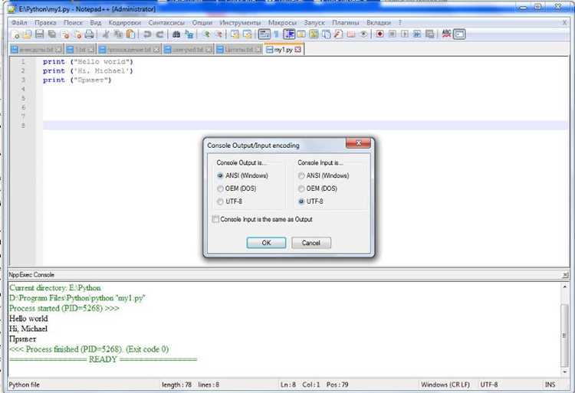Screen dimensions: 575x393
Task: Click the Undo arrow icon
Action: tap(147, 34)
